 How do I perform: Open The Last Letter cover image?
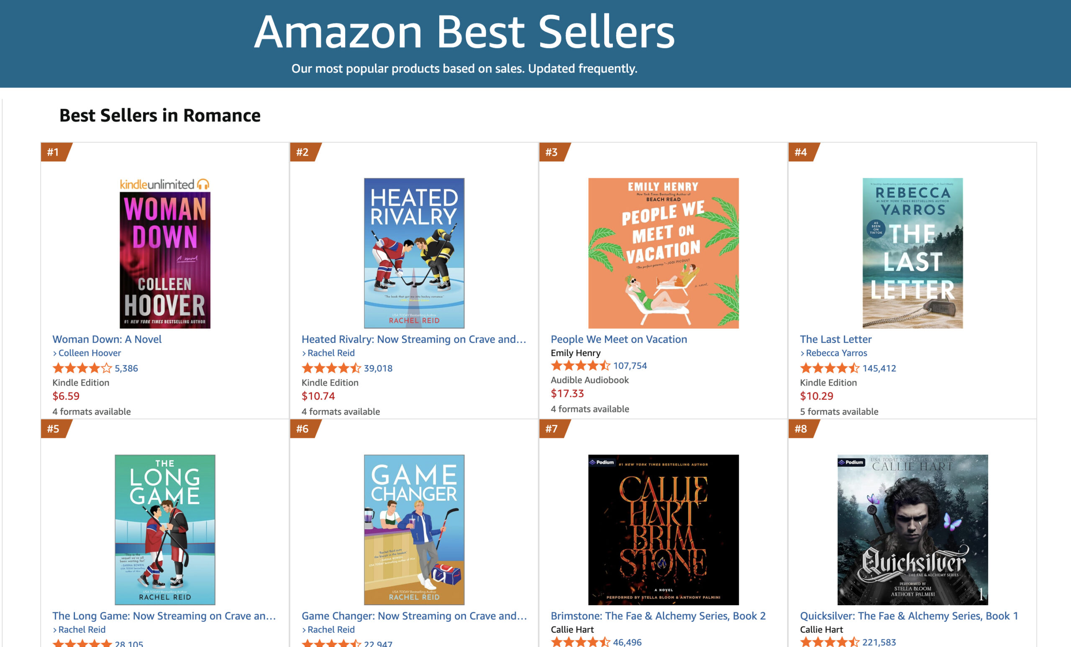click(912, 253)
